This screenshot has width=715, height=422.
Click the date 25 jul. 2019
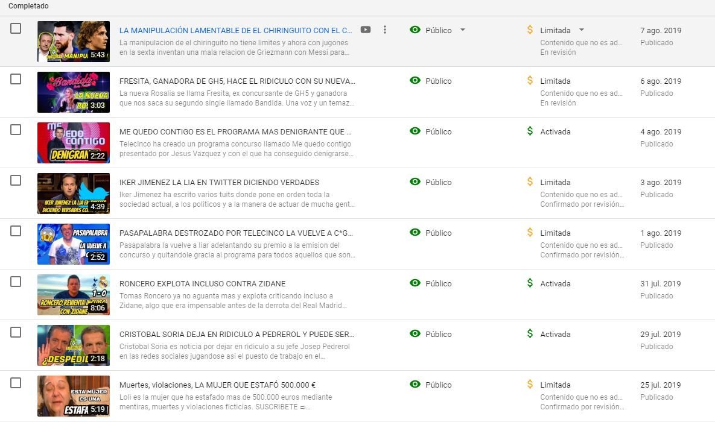tap(660, 384)
